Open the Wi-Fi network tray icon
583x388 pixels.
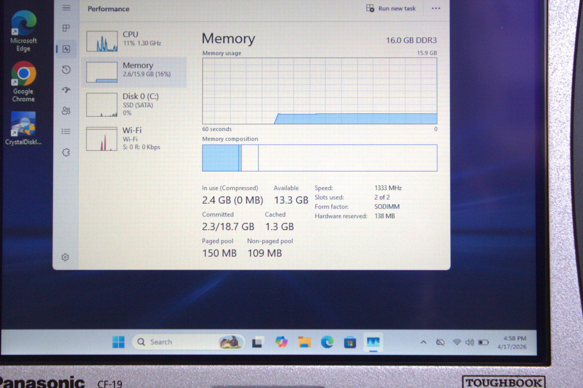457,342
